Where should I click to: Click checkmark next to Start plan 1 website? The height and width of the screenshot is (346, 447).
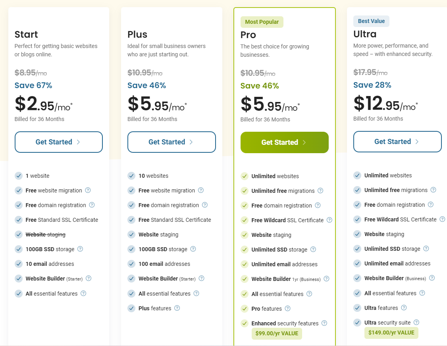click(18, 176)
